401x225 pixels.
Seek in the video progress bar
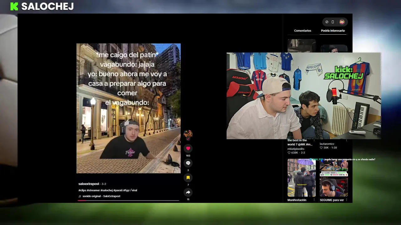click(128, 200)
